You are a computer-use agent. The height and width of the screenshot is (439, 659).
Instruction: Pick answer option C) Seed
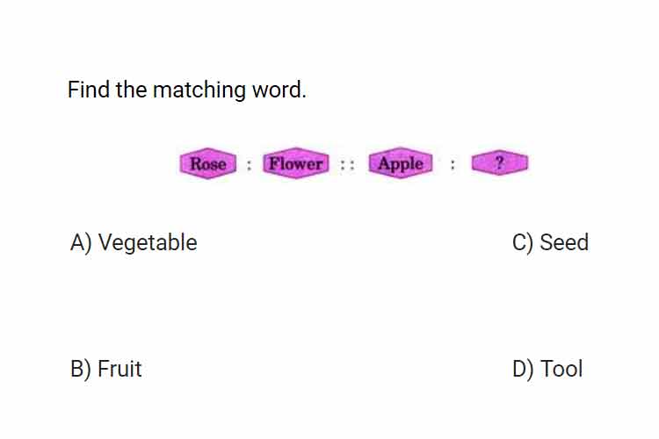click(550, 242)
